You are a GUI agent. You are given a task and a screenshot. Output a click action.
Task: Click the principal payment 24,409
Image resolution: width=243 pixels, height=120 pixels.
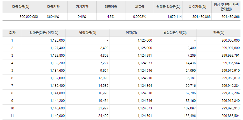coord(104,116)
